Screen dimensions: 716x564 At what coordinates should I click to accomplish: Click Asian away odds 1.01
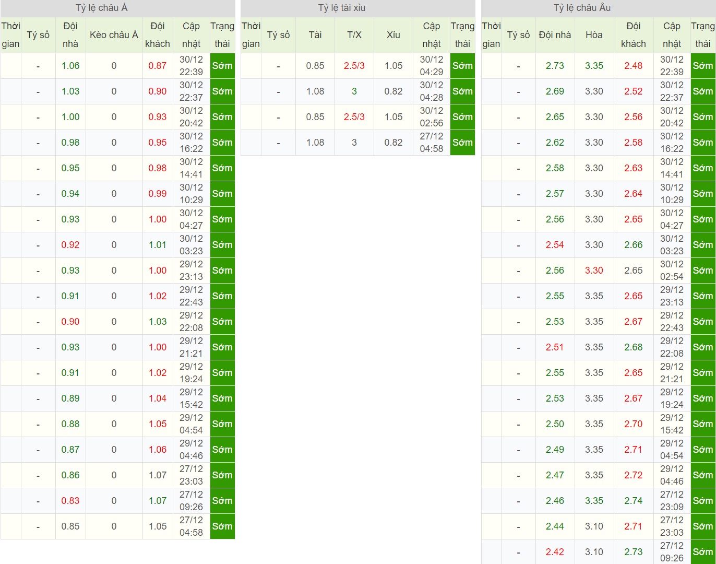[x=158, y=245]
